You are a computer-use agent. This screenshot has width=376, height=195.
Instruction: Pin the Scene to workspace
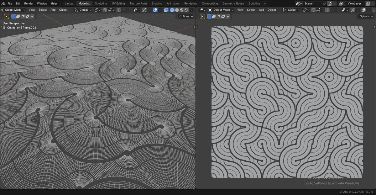point(324,3)
